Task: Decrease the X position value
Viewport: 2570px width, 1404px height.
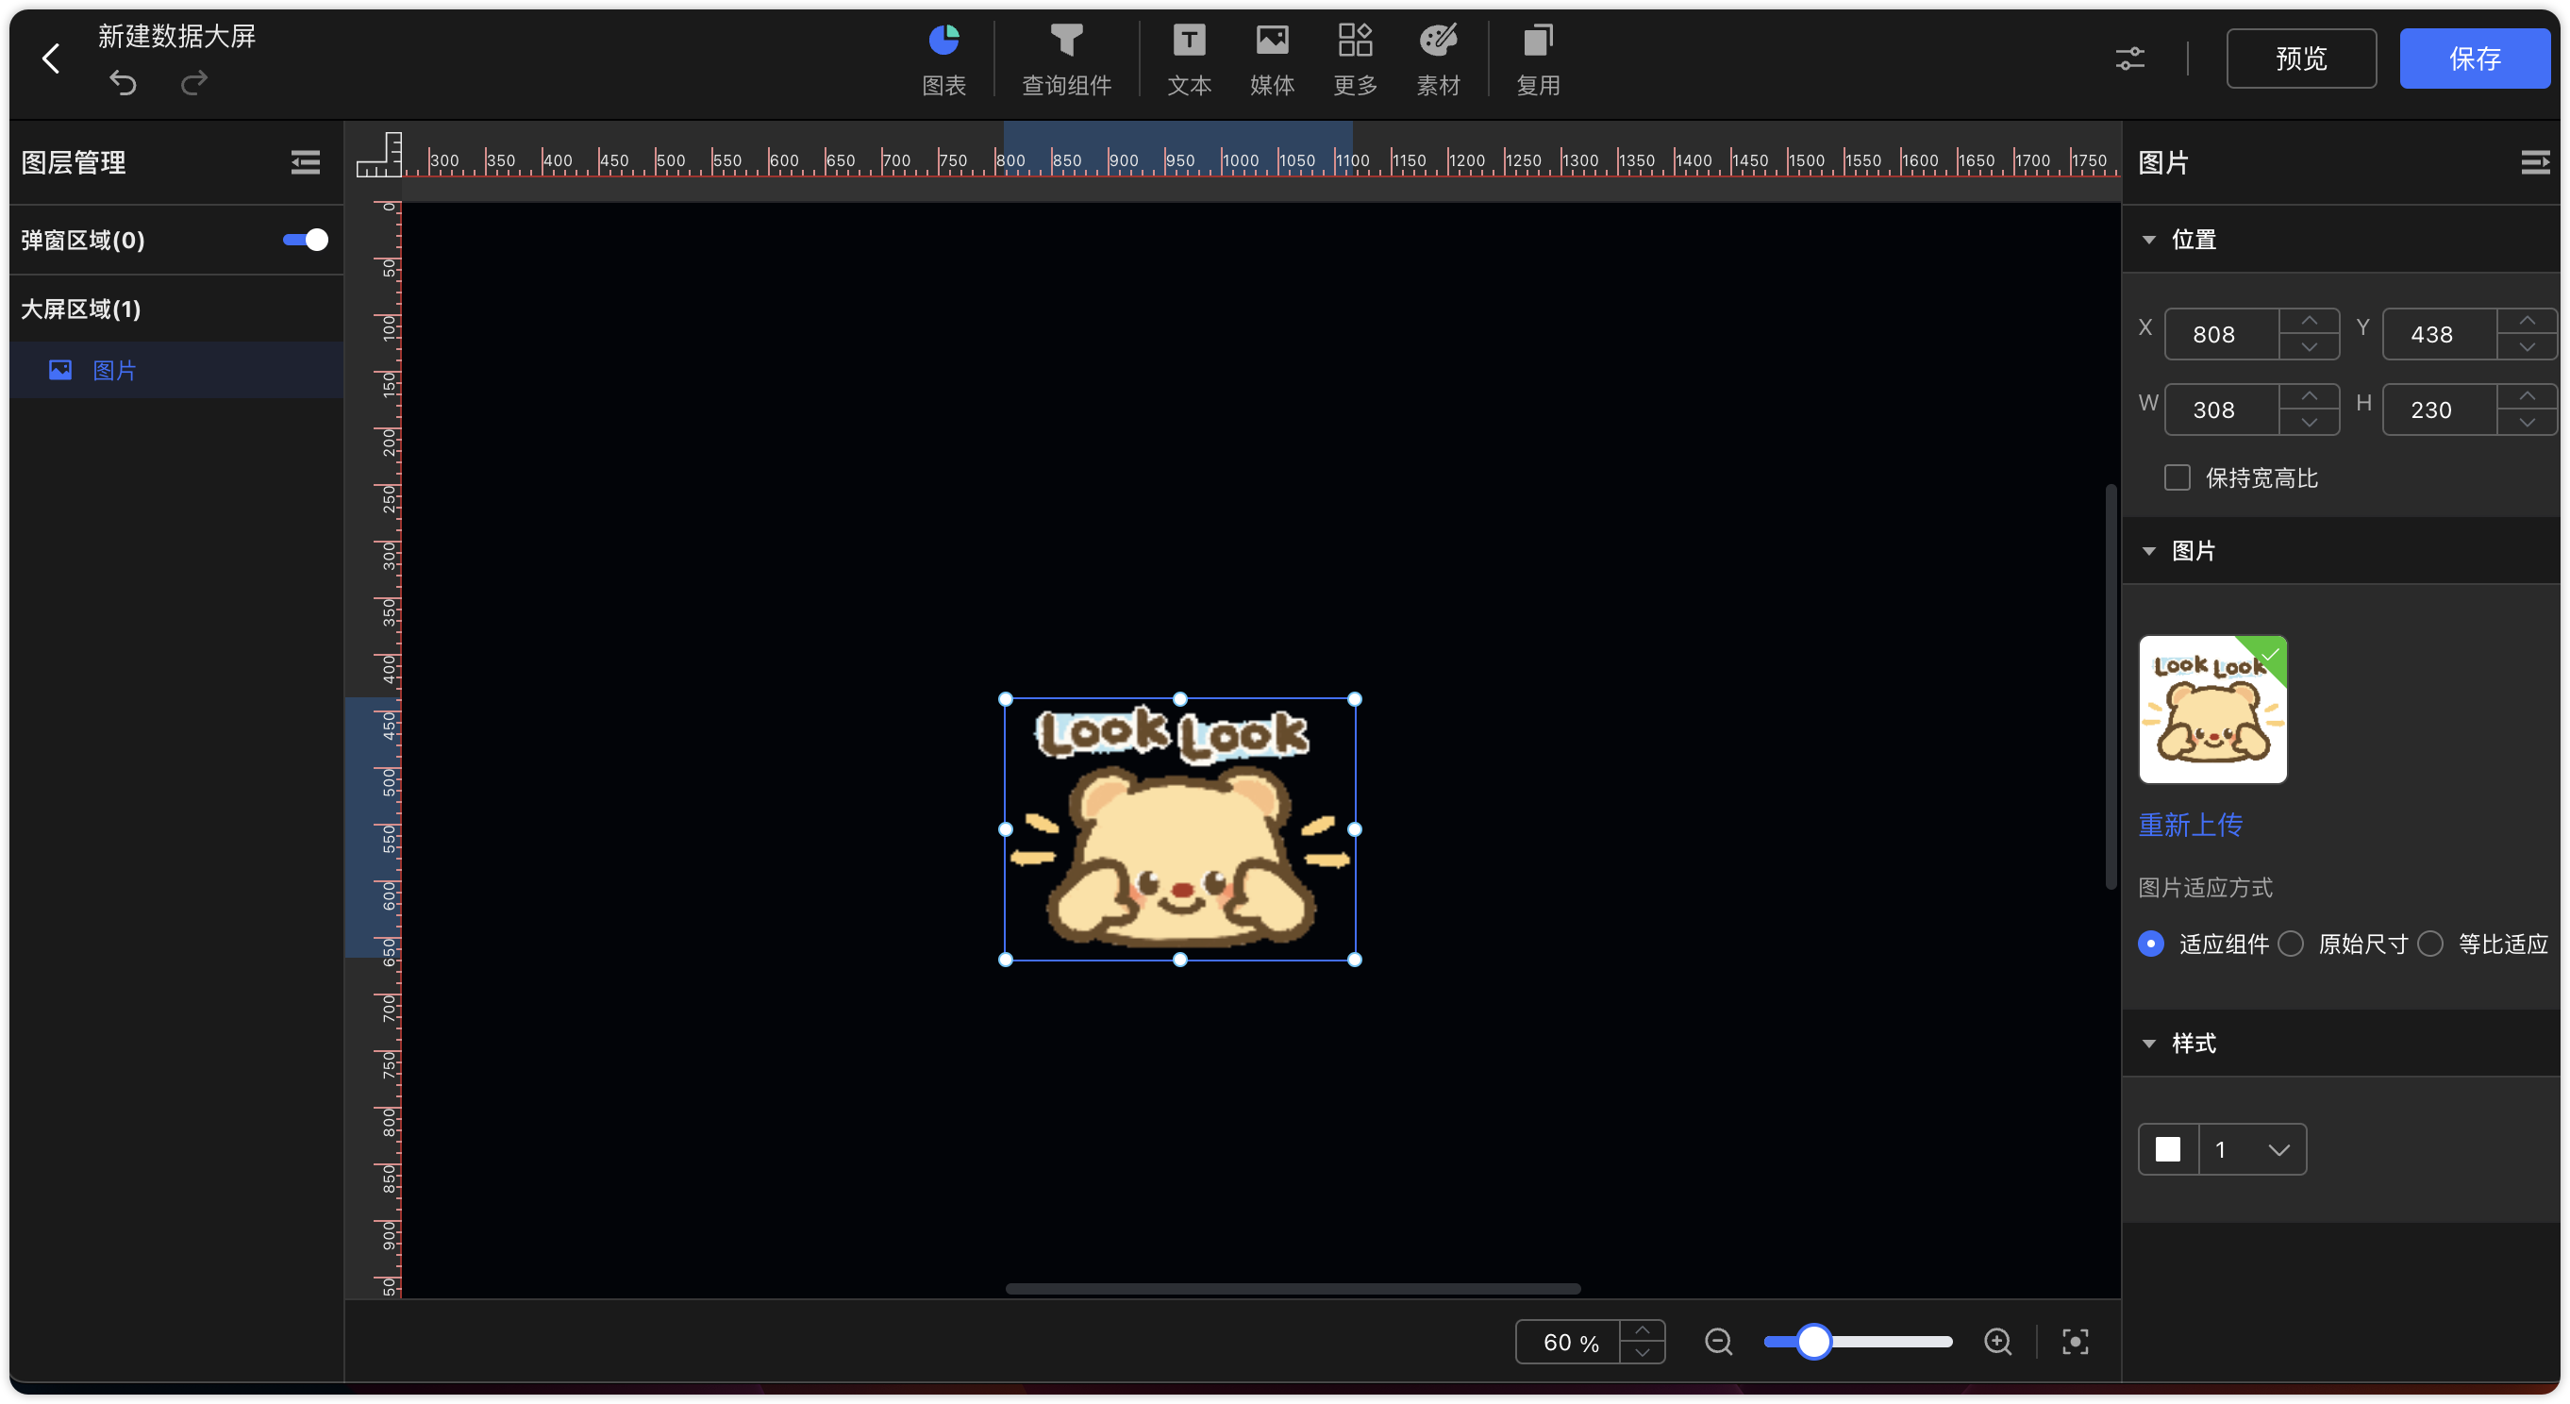Action: (x=2310, y=346)
